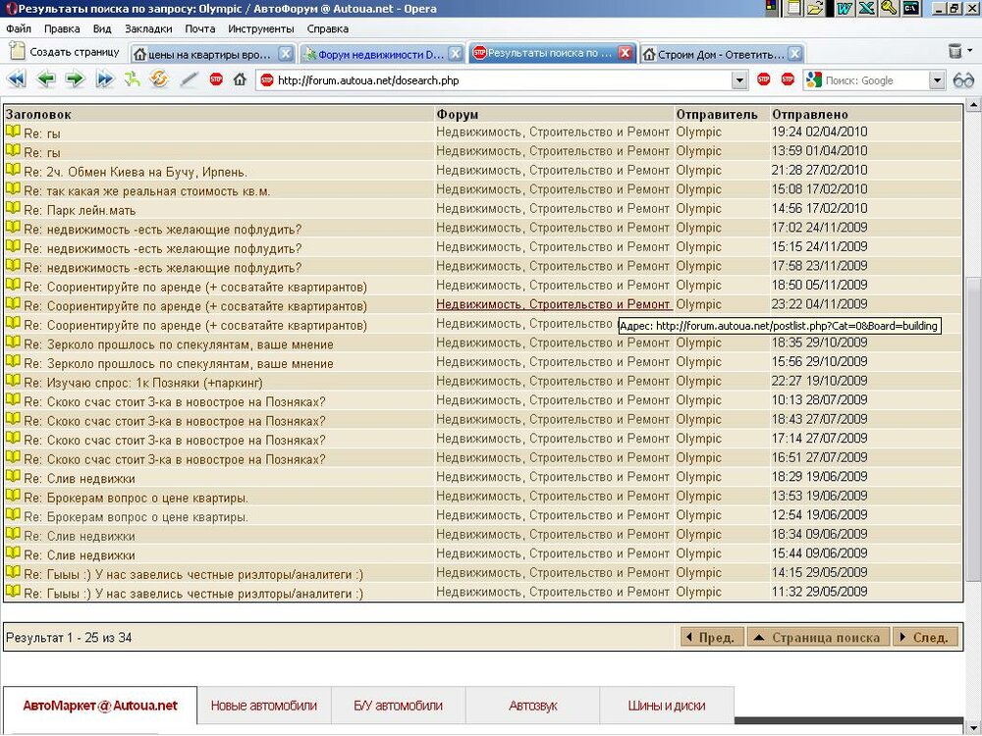
Task: Click the Google search input field
Action: [876, 80]
